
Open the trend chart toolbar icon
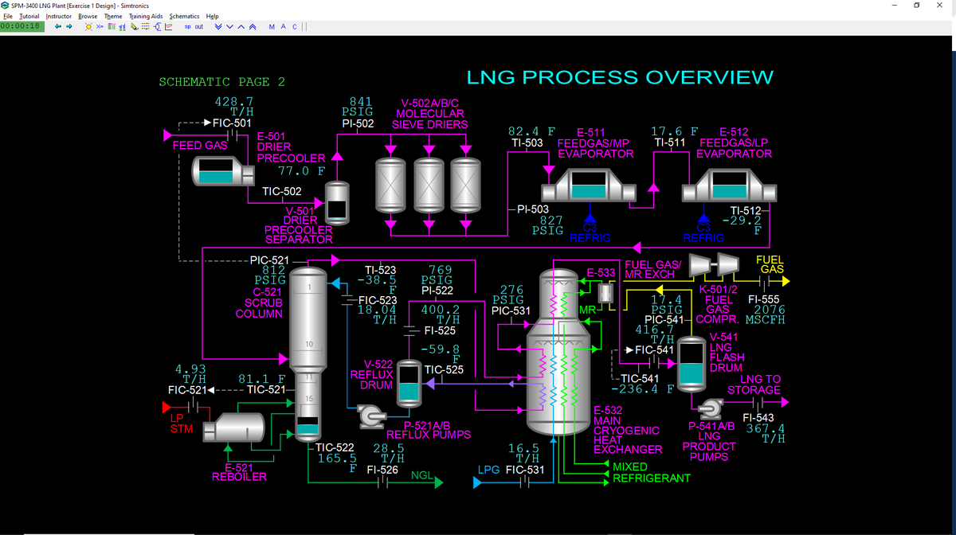(169, 26)
